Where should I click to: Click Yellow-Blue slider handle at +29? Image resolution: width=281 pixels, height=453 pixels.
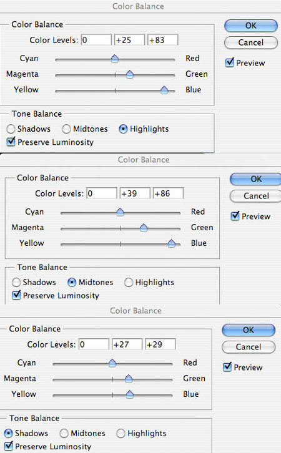point(130,394)
